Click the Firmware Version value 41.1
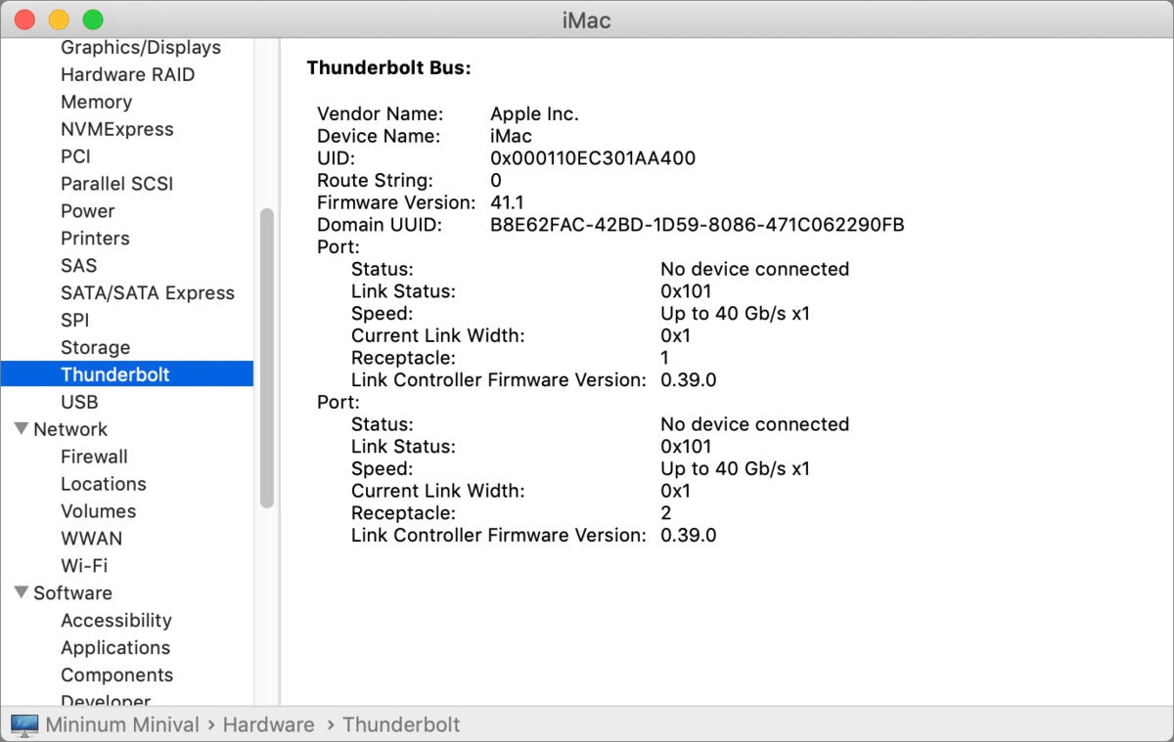 pos(507,202)
